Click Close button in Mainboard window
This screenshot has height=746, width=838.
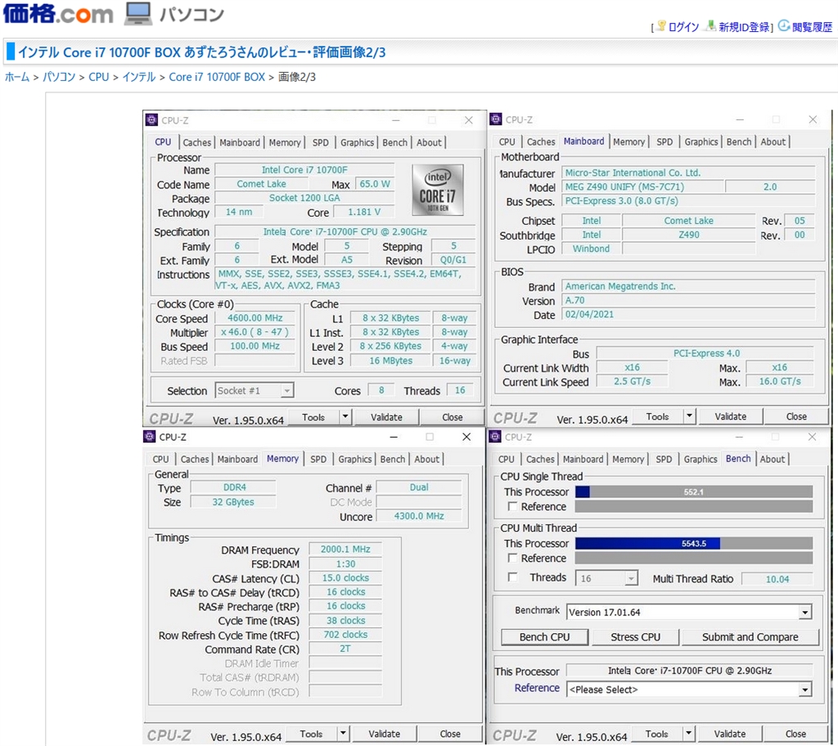[x=796, y=416]
